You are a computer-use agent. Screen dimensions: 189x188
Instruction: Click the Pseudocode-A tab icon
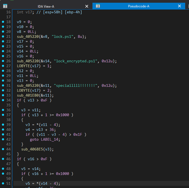(98, 6)
